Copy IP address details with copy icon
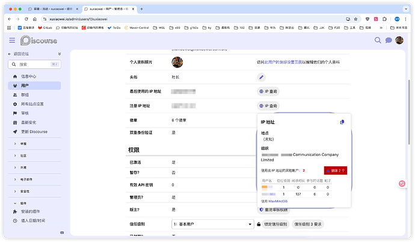Viewport: 415px width, 242px height. [x=342, y=122]
